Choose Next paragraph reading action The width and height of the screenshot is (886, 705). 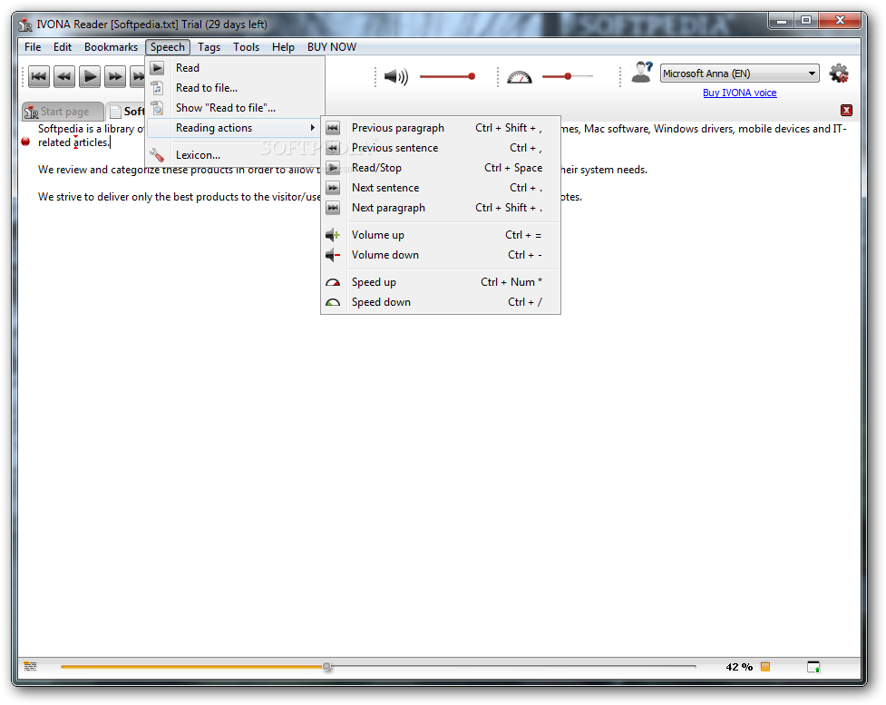(441, 208)
